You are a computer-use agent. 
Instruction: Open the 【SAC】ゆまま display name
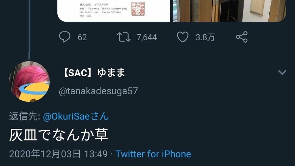click(93, 73)
